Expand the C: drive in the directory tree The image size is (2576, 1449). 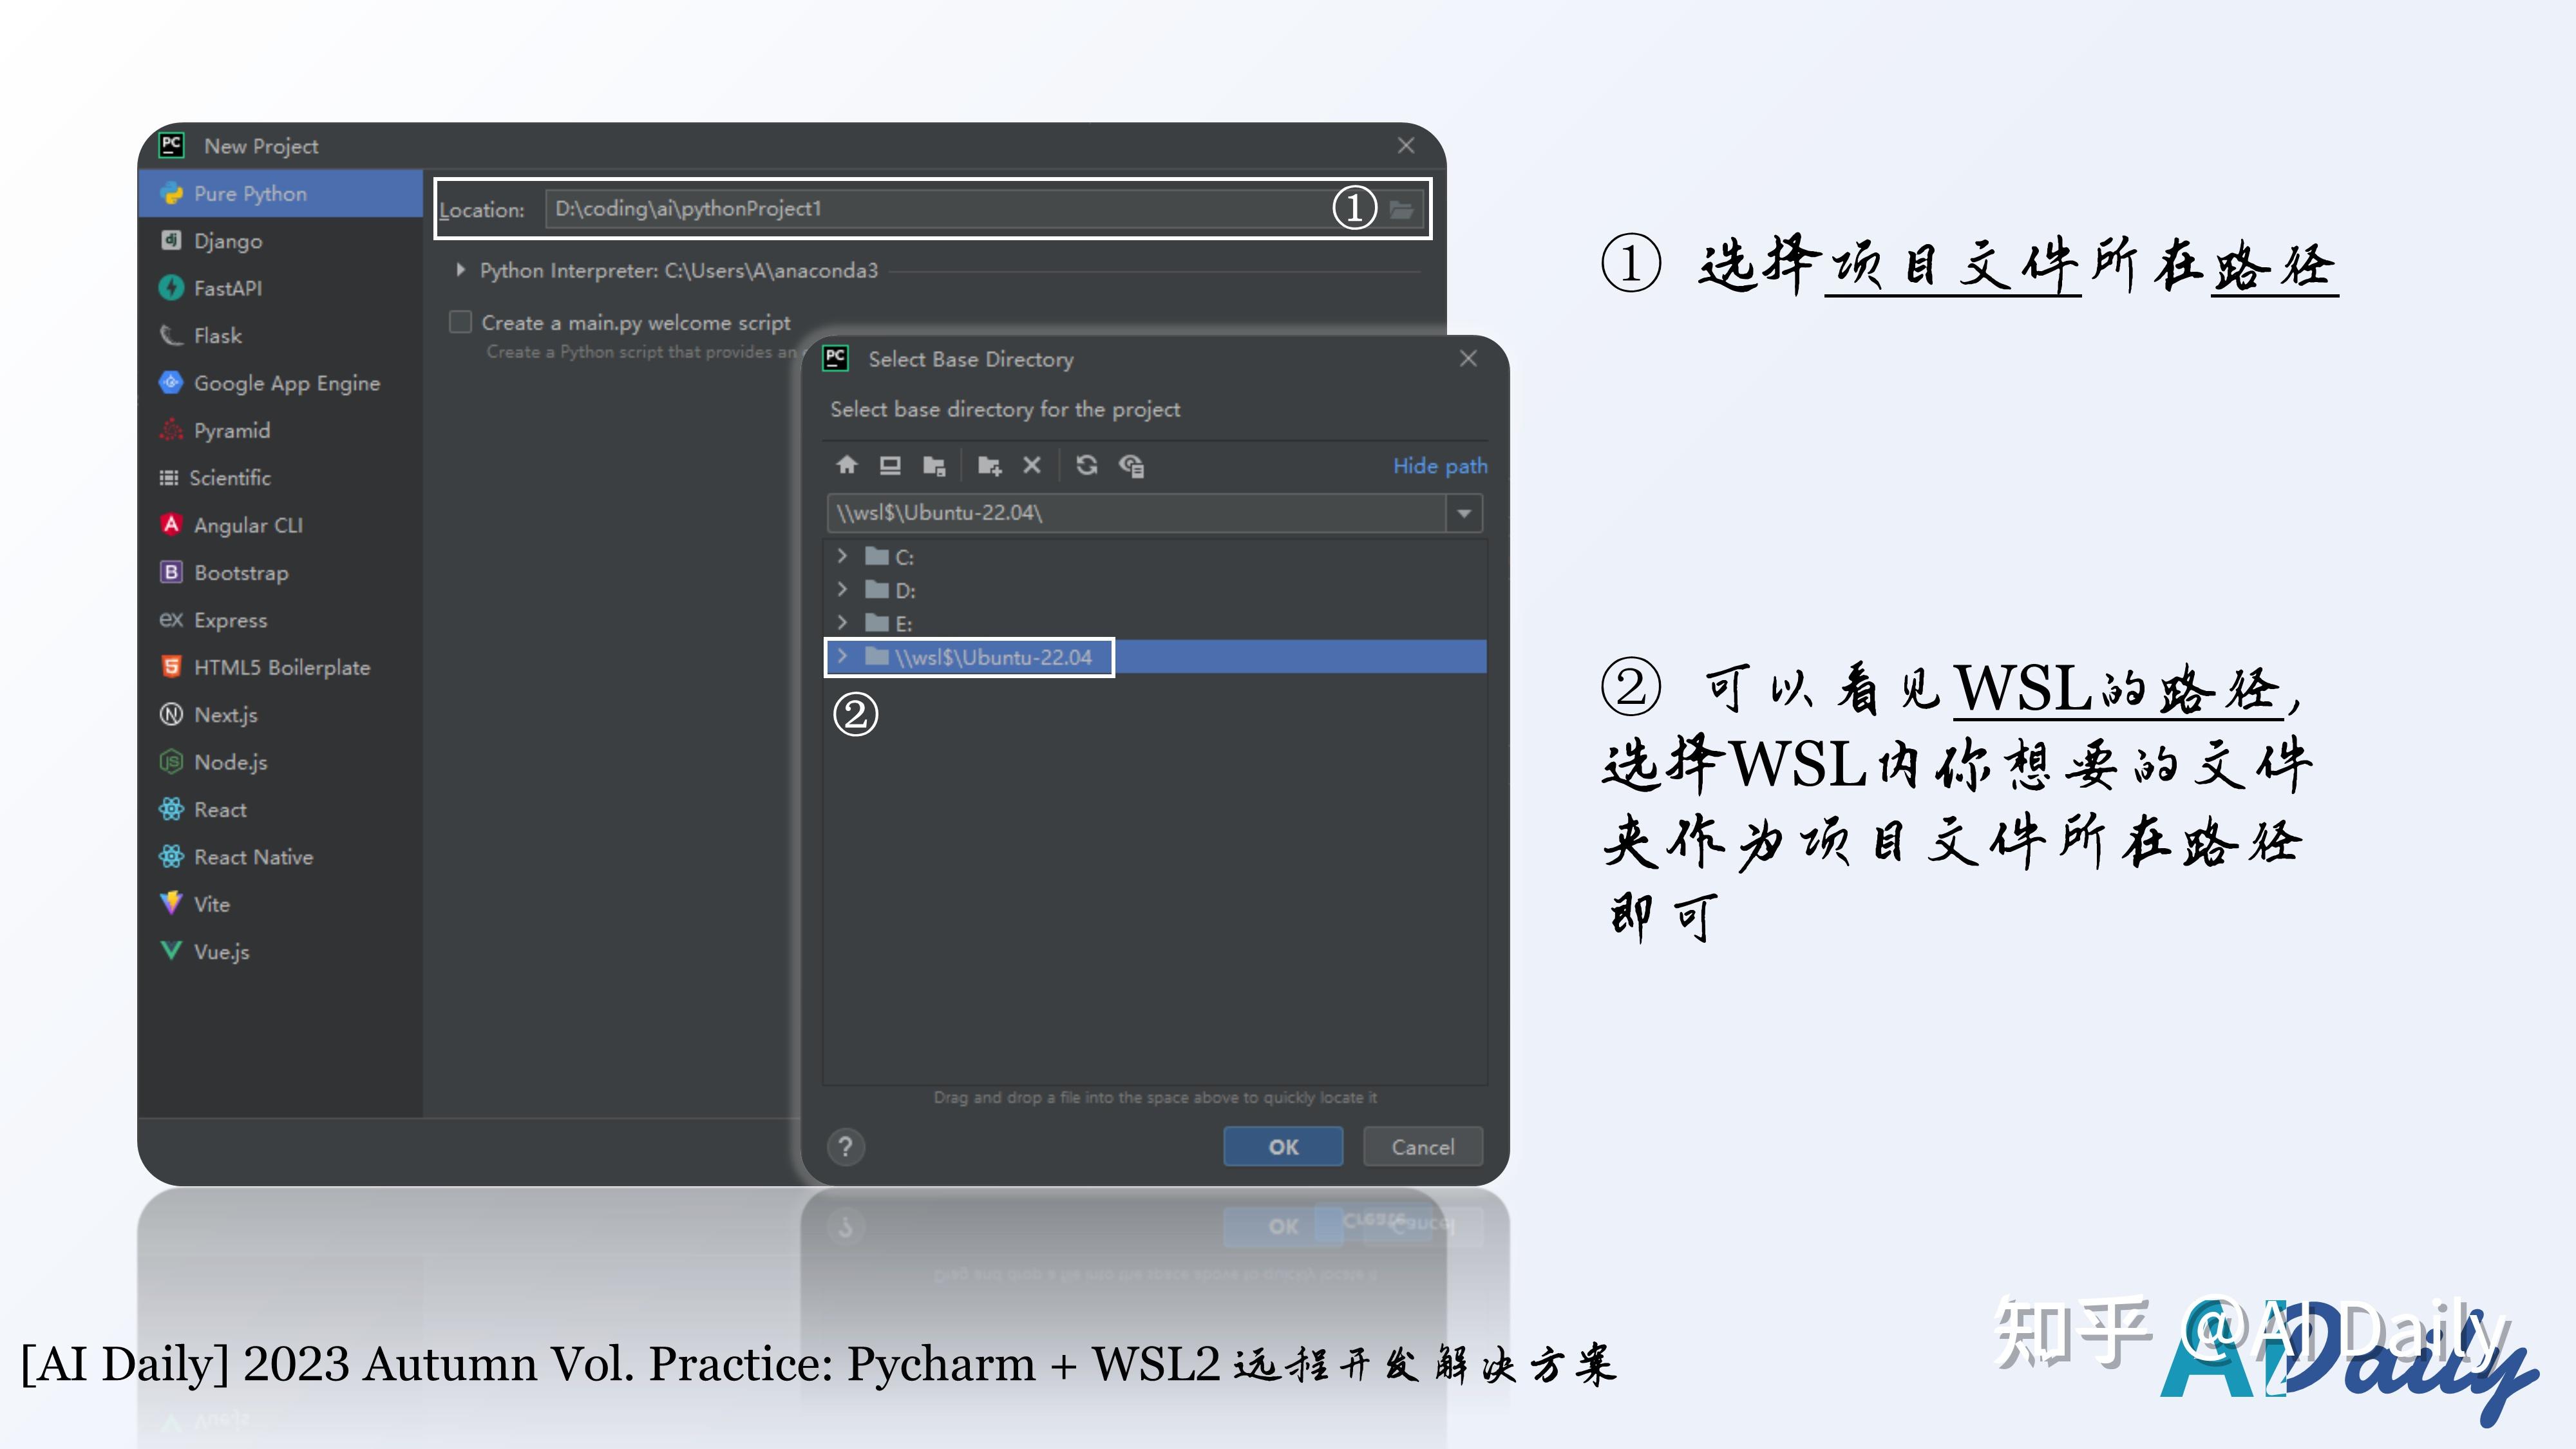(843, 556)
